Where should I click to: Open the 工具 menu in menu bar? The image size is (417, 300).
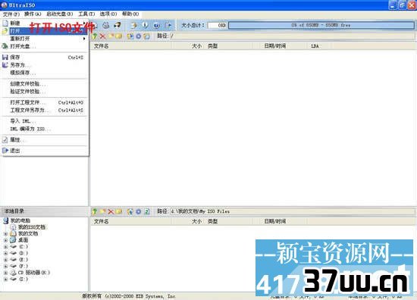[x=86, y=14]
